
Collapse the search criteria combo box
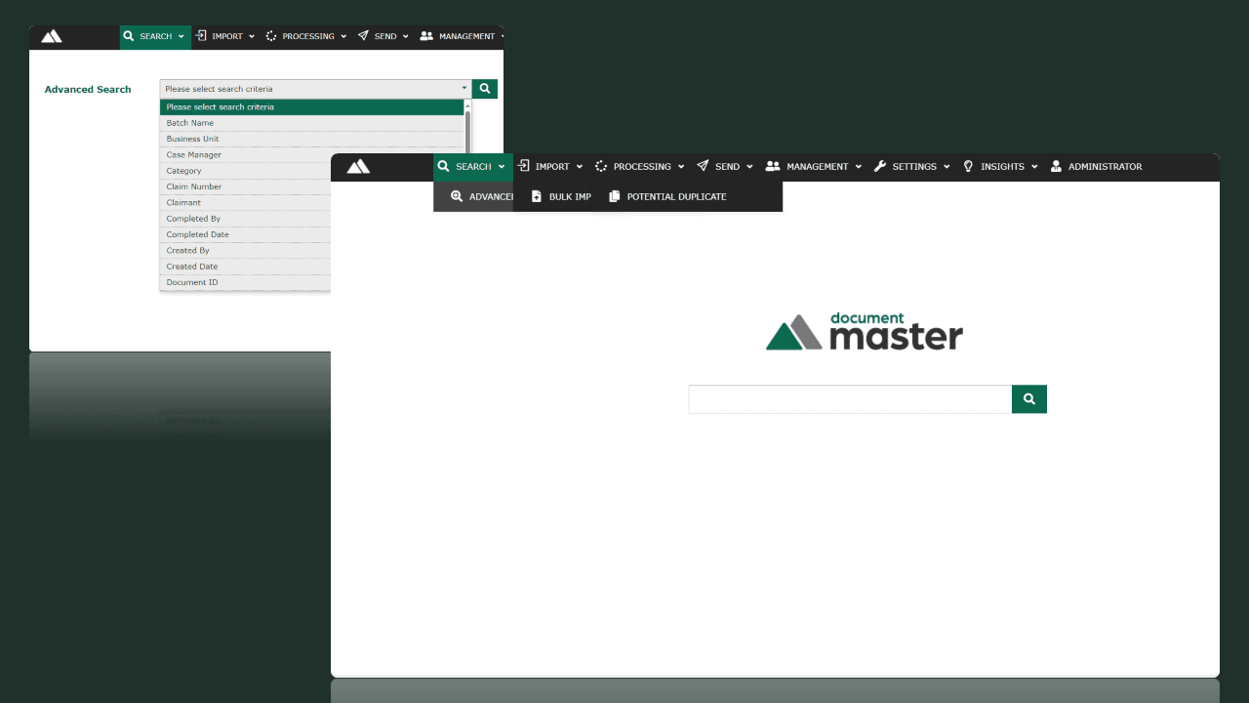pyautogui.click(x=315, y=89)
